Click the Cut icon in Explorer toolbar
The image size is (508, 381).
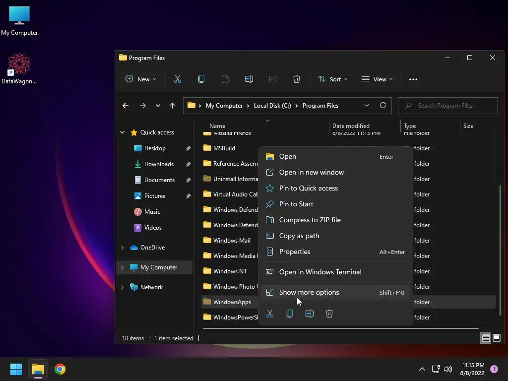(x=178, y=79)
